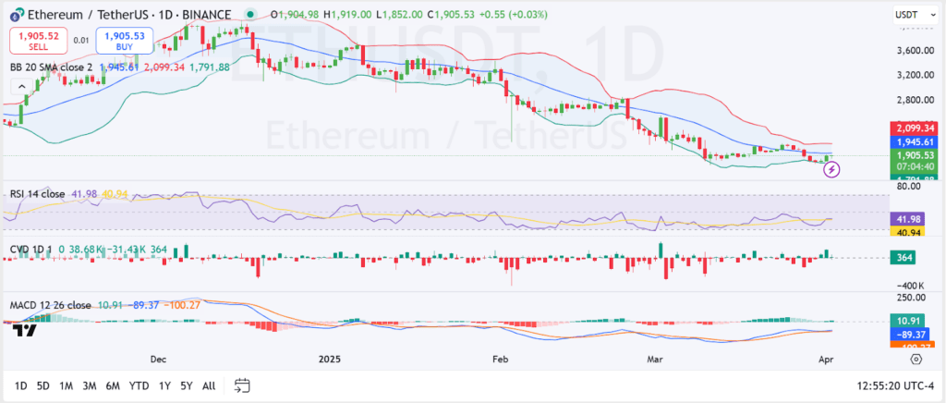Viewport: 946px width, 403px height.
Task: Select the 1D time range
Action: [20, 385]
